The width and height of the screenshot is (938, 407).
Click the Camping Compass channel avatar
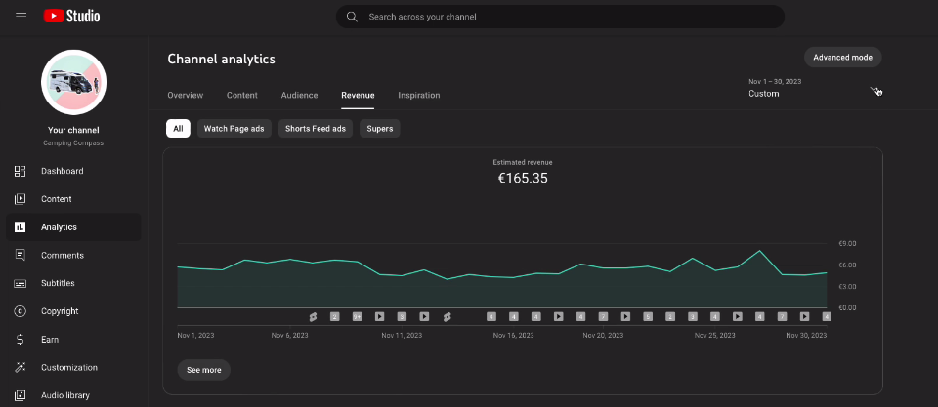tap(73, 83)
